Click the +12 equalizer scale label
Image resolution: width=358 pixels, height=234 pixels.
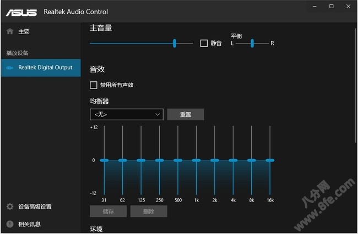click(x=94, y=127)
